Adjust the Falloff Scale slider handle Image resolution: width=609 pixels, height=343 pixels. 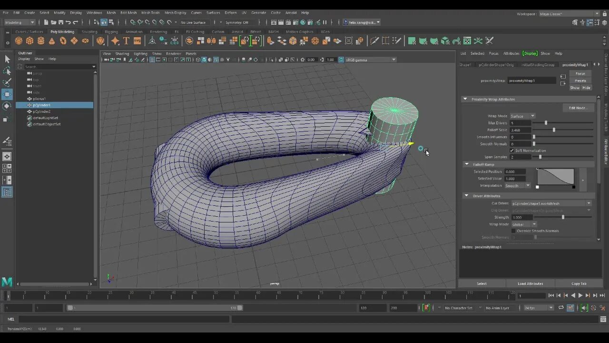pos(554,130)
